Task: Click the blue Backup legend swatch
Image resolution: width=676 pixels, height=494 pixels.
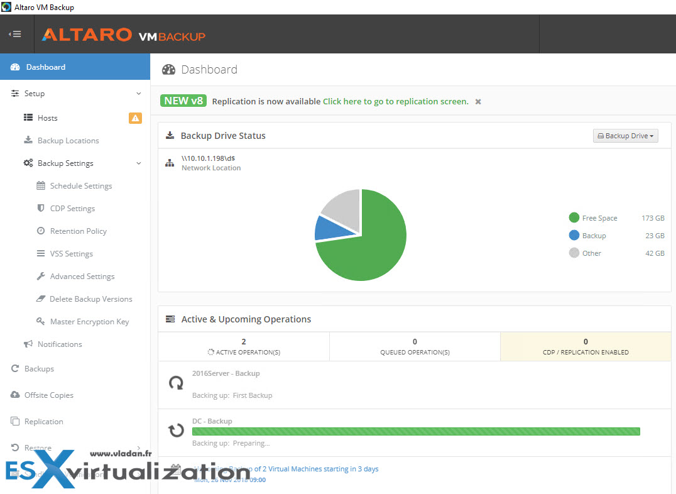Action: (574, 235)
